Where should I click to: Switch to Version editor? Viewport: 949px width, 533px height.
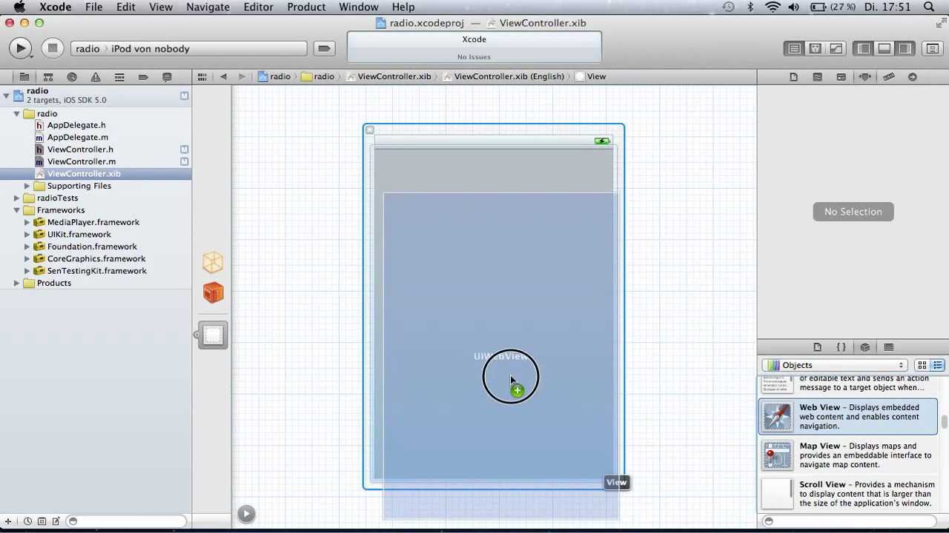coord(836,49)
